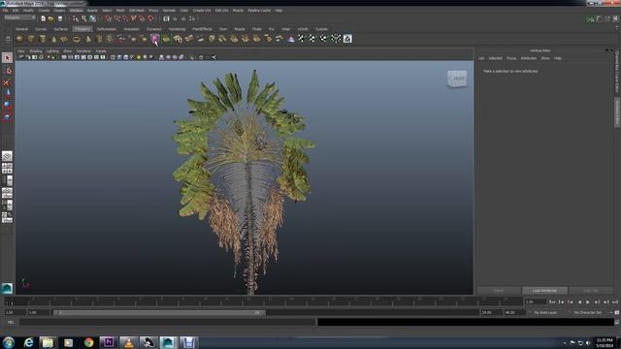This screenshot has width=621, height=349.
Task: Click the save scene icon in status line
Action: click(60, 18)
